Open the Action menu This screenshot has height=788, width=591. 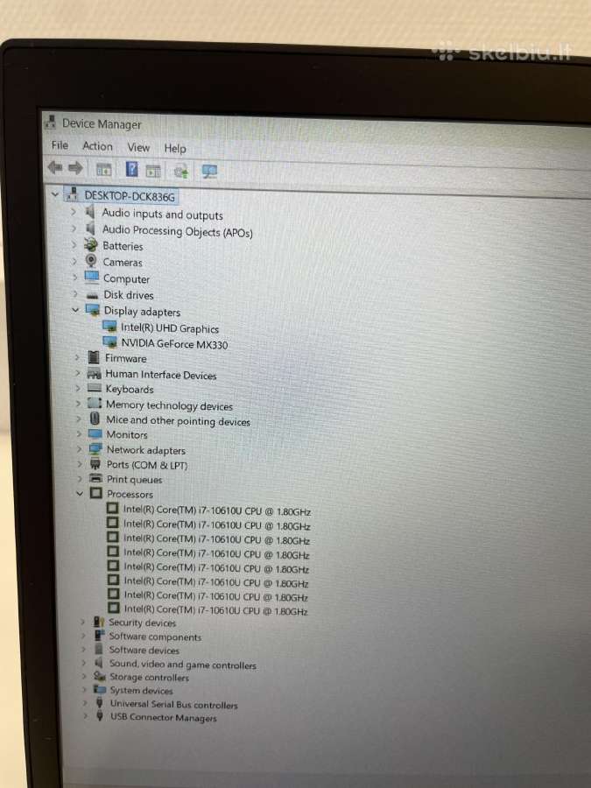coord(97,146)
